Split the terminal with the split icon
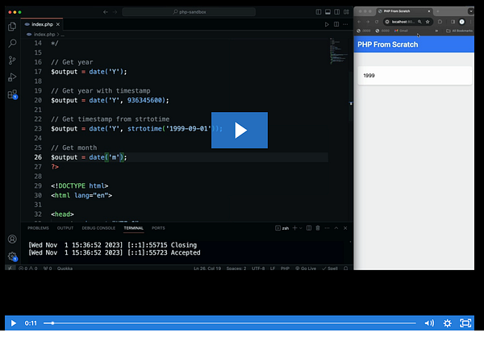The height and width of the screenshot is (337, 484). [x=309, y=228]
